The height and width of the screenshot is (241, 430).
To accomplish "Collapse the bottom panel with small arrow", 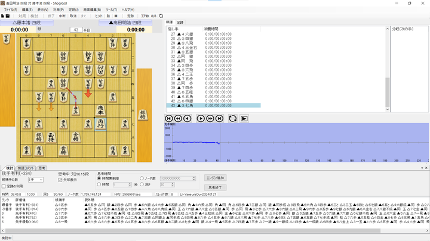I will pyautogui.click(x=422, y=168).
